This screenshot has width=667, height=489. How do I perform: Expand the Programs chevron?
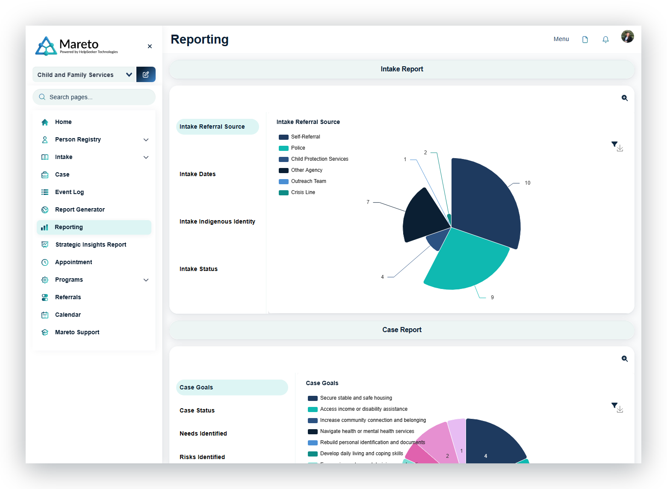tap(146, 280)
